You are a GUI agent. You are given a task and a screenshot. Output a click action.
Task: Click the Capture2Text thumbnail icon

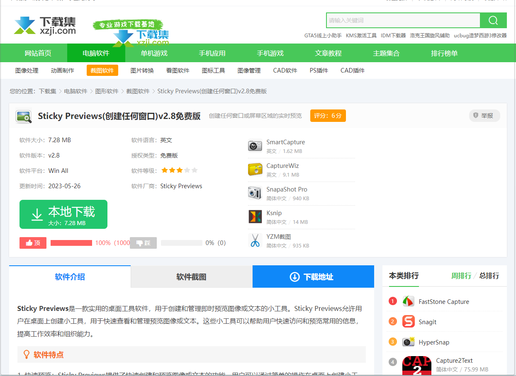416,366
